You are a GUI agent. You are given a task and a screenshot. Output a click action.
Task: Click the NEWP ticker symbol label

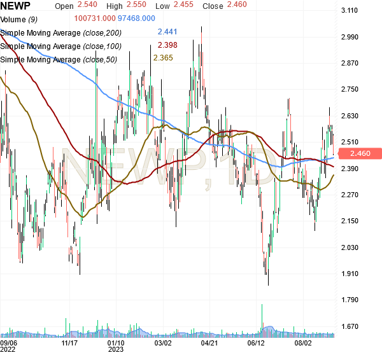point(15,6)
